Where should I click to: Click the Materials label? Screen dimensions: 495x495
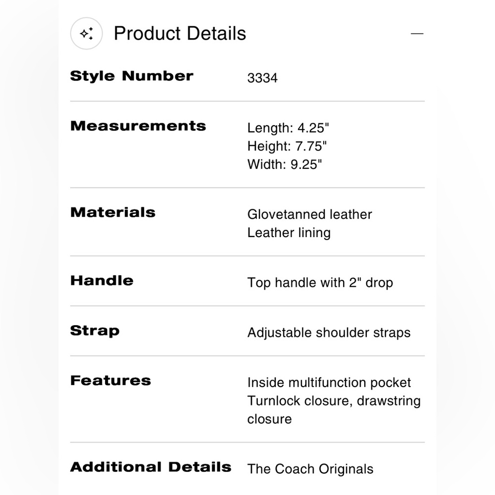point(113,212)
